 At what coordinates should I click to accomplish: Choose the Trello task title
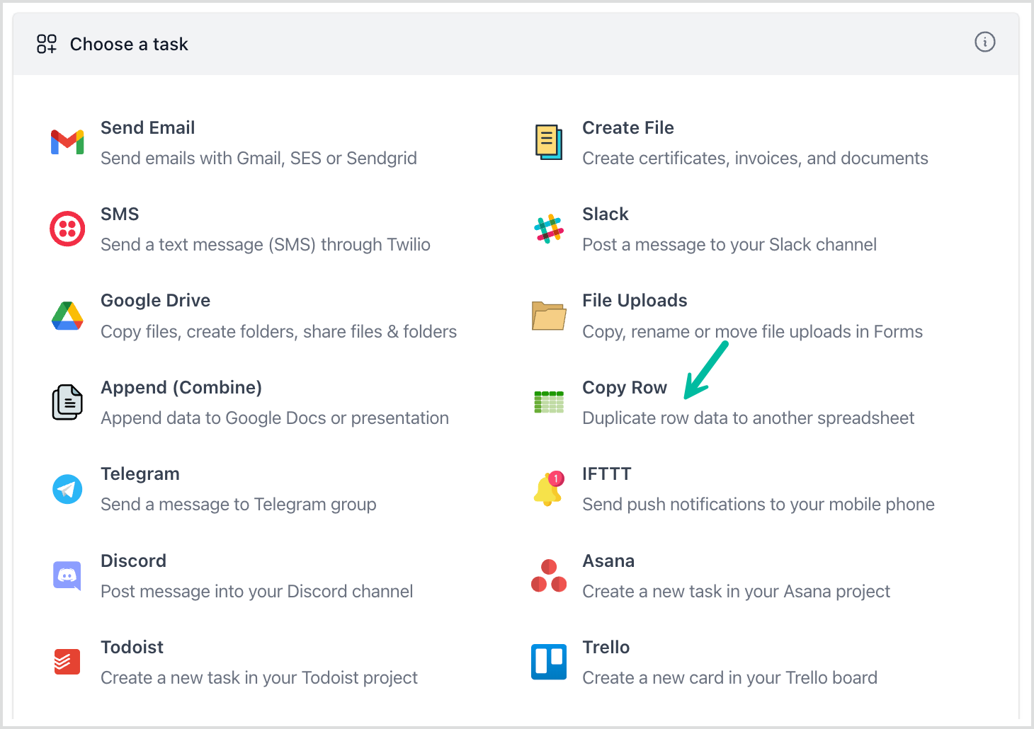606,647
